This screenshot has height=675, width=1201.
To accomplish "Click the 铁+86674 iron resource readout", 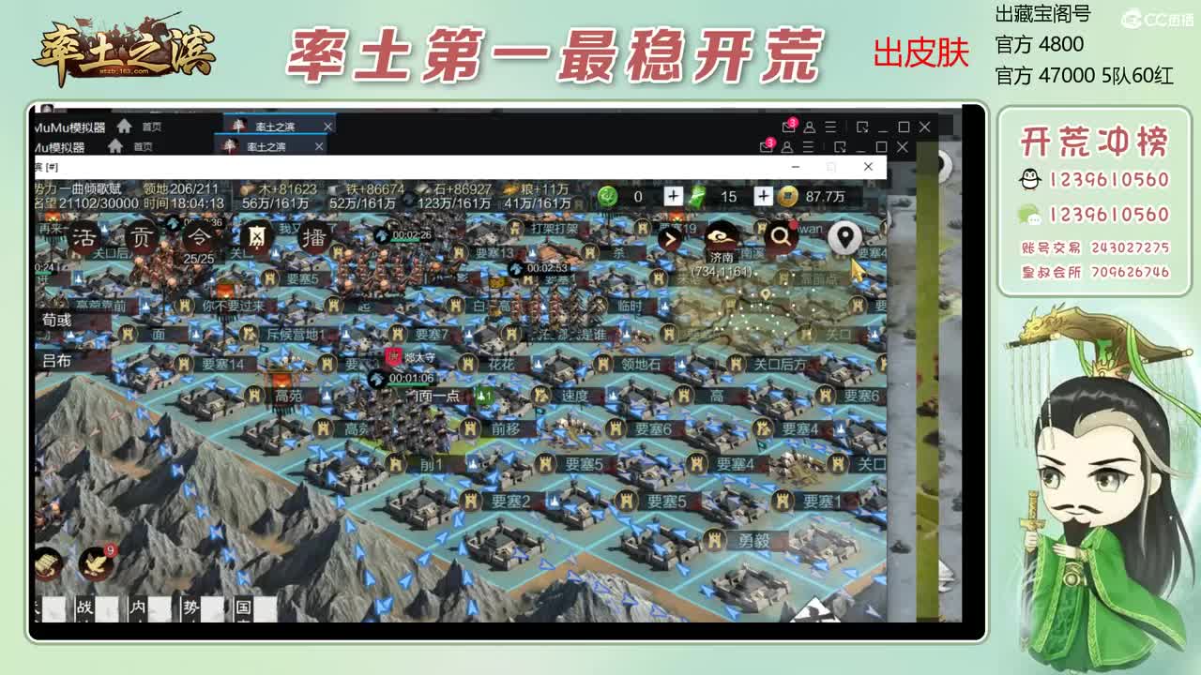I will [x=368, y=188].
